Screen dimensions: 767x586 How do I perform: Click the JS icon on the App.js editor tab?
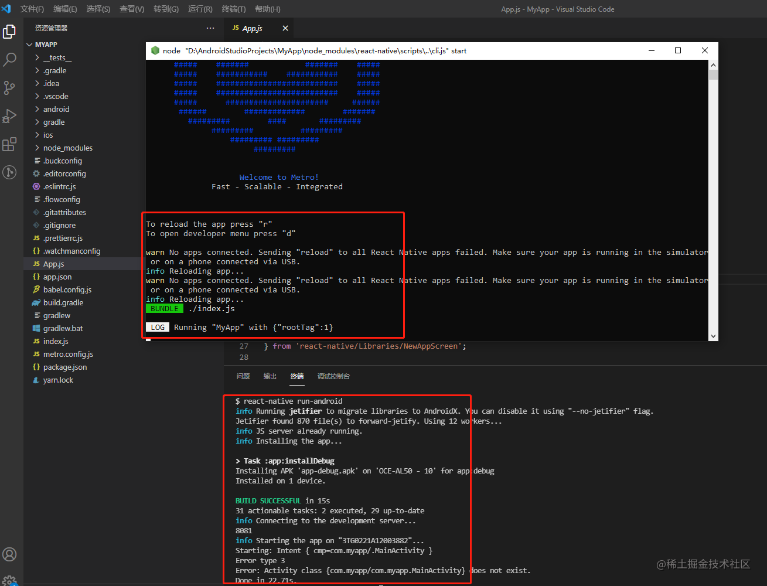[x=236, y=28]
